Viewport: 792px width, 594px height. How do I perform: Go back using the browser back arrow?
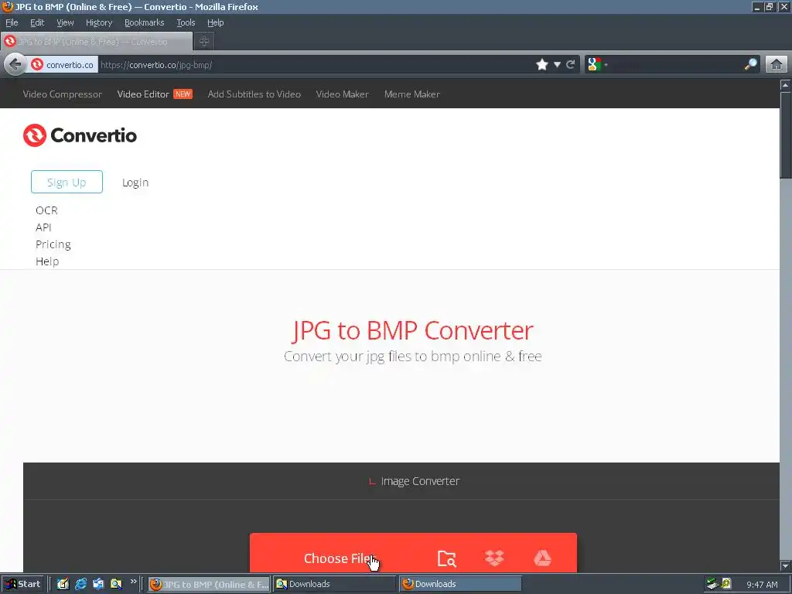click(x=15, y=65)
